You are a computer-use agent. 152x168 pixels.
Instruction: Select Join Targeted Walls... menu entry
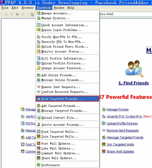tap(67, 137)
